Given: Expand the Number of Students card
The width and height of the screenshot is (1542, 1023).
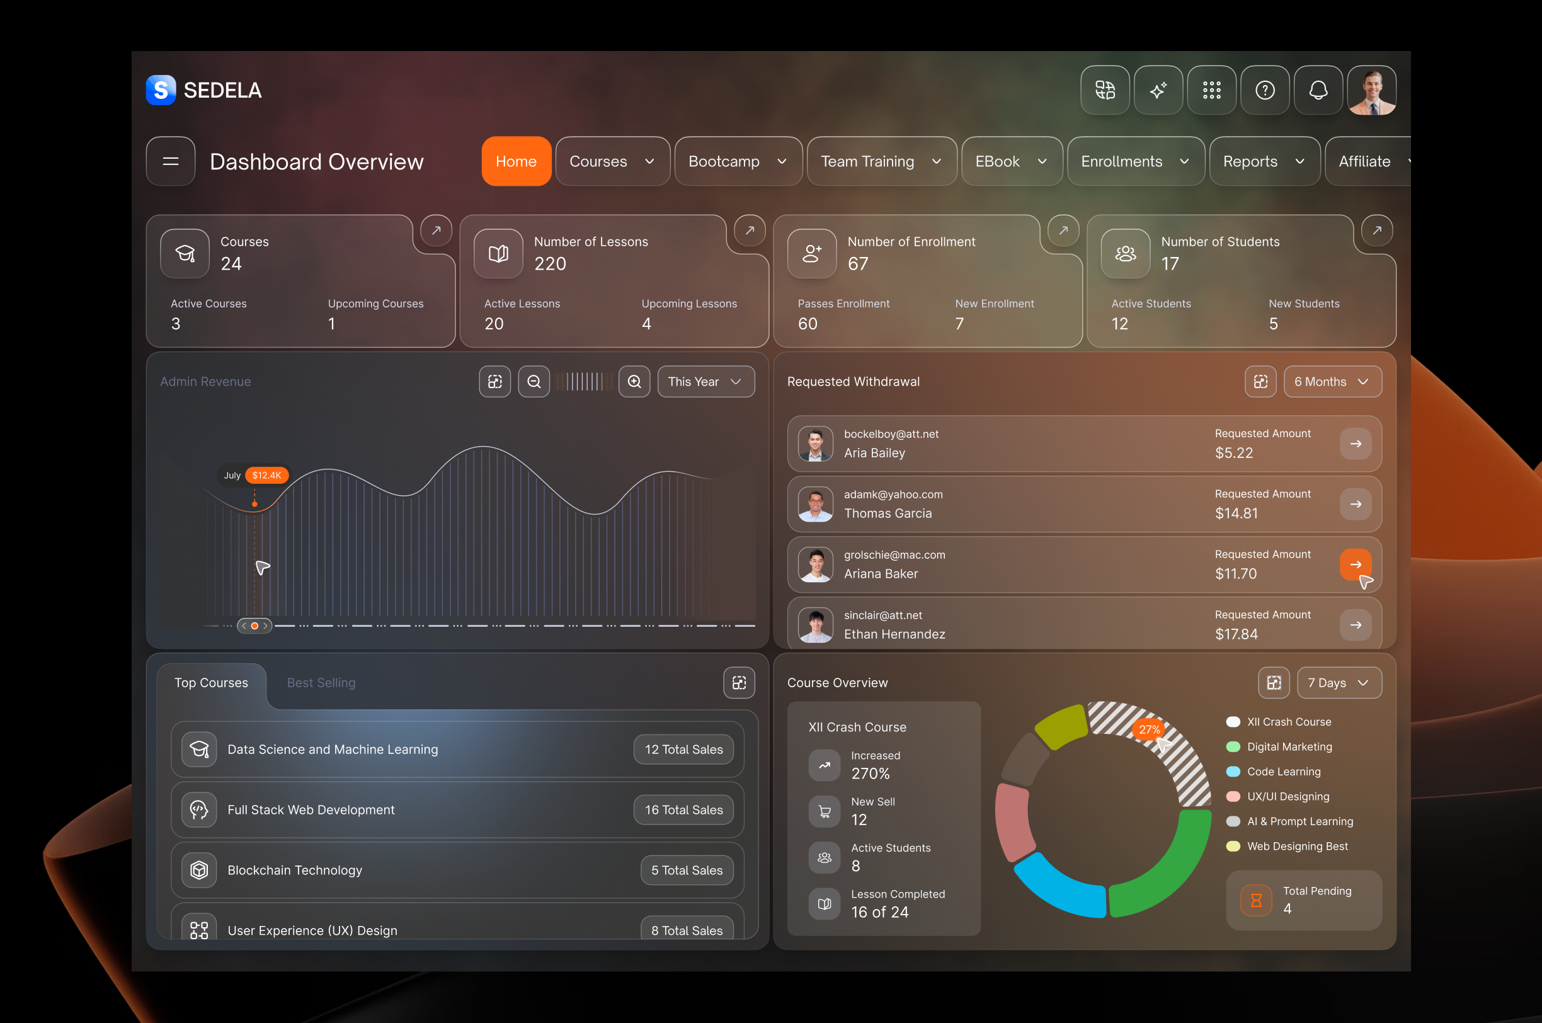Looking at the screenshot, I should (1376, 231).
